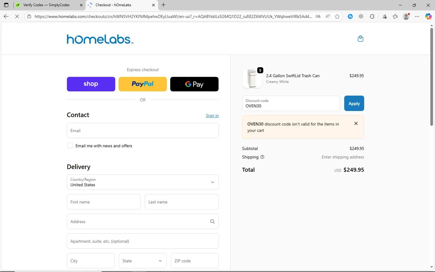Click the total price $249.95
This screenshot has width=435, height=272.
click(x=354, y=170)
